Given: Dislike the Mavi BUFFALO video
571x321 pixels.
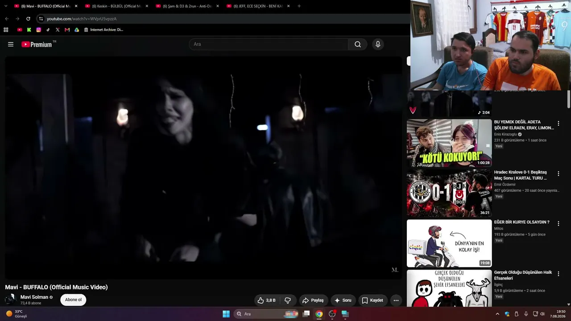Looking at the screenshot, I should (288, 300).
